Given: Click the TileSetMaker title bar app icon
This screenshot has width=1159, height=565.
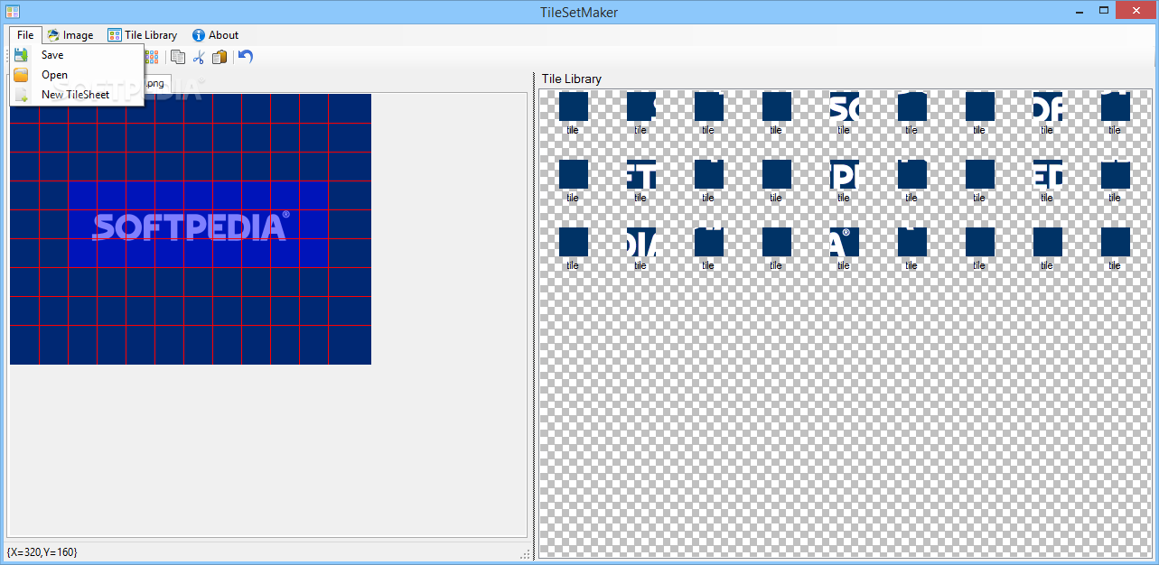Looking at the screenshot, I should [x=12, y=11].
